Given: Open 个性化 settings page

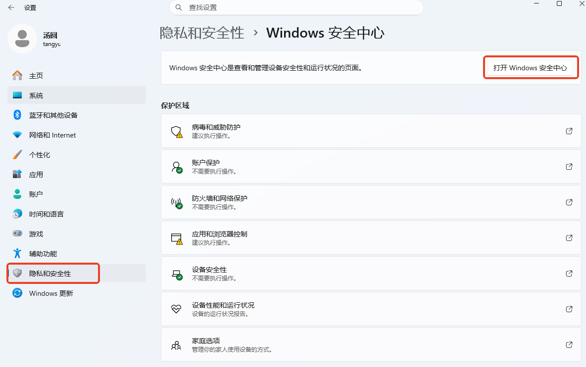Looking at the screenshot, I should tap(77, 155).
